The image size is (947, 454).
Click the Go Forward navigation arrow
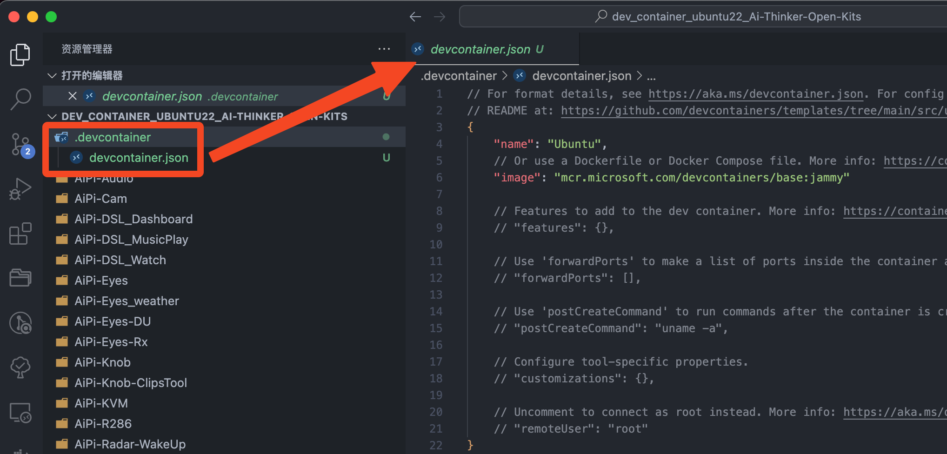(440, 17)
